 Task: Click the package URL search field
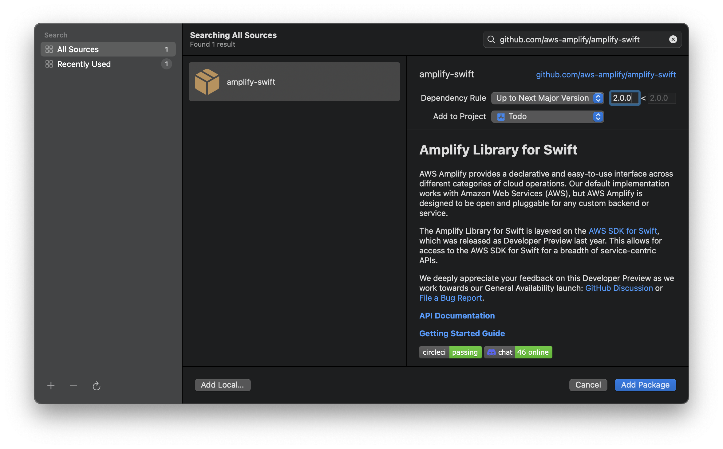[x=582, y=39]
